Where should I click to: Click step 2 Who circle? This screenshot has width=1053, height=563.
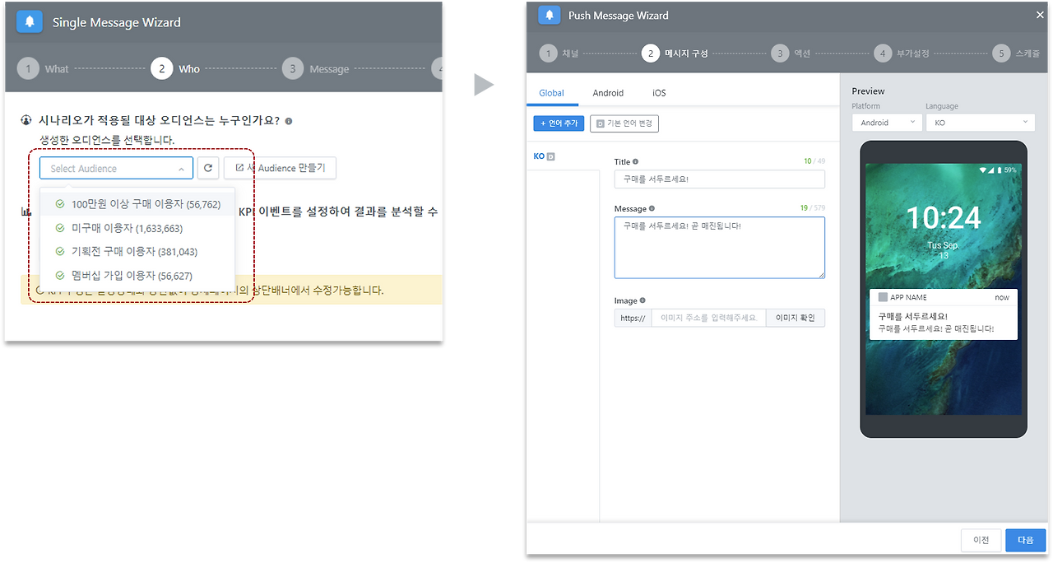click(x=161, y=68)
